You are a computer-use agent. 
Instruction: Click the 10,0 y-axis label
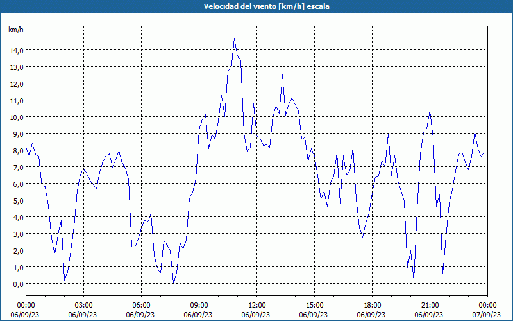pyautogui.click(x=17, y=117)
